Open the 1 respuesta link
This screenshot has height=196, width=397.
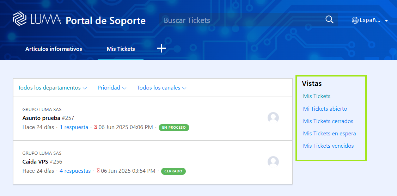74,127
